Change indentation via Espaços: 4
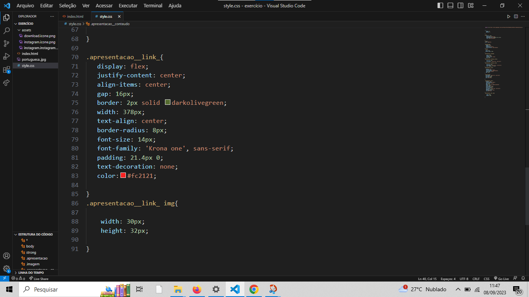Screen dimensions: 529x297 point(448,278)
